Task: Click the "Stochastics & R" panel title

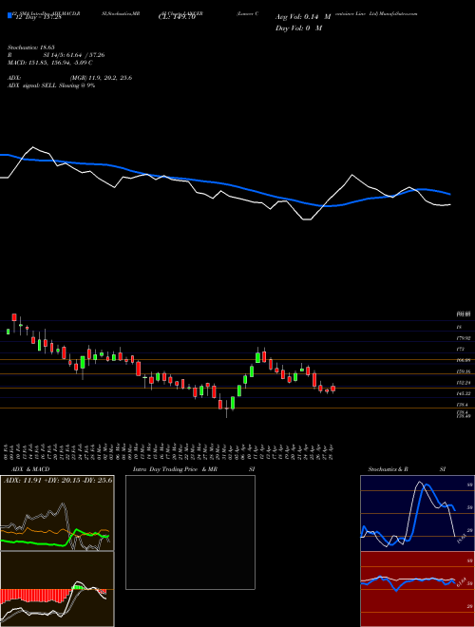Action: tap(389, 469)
